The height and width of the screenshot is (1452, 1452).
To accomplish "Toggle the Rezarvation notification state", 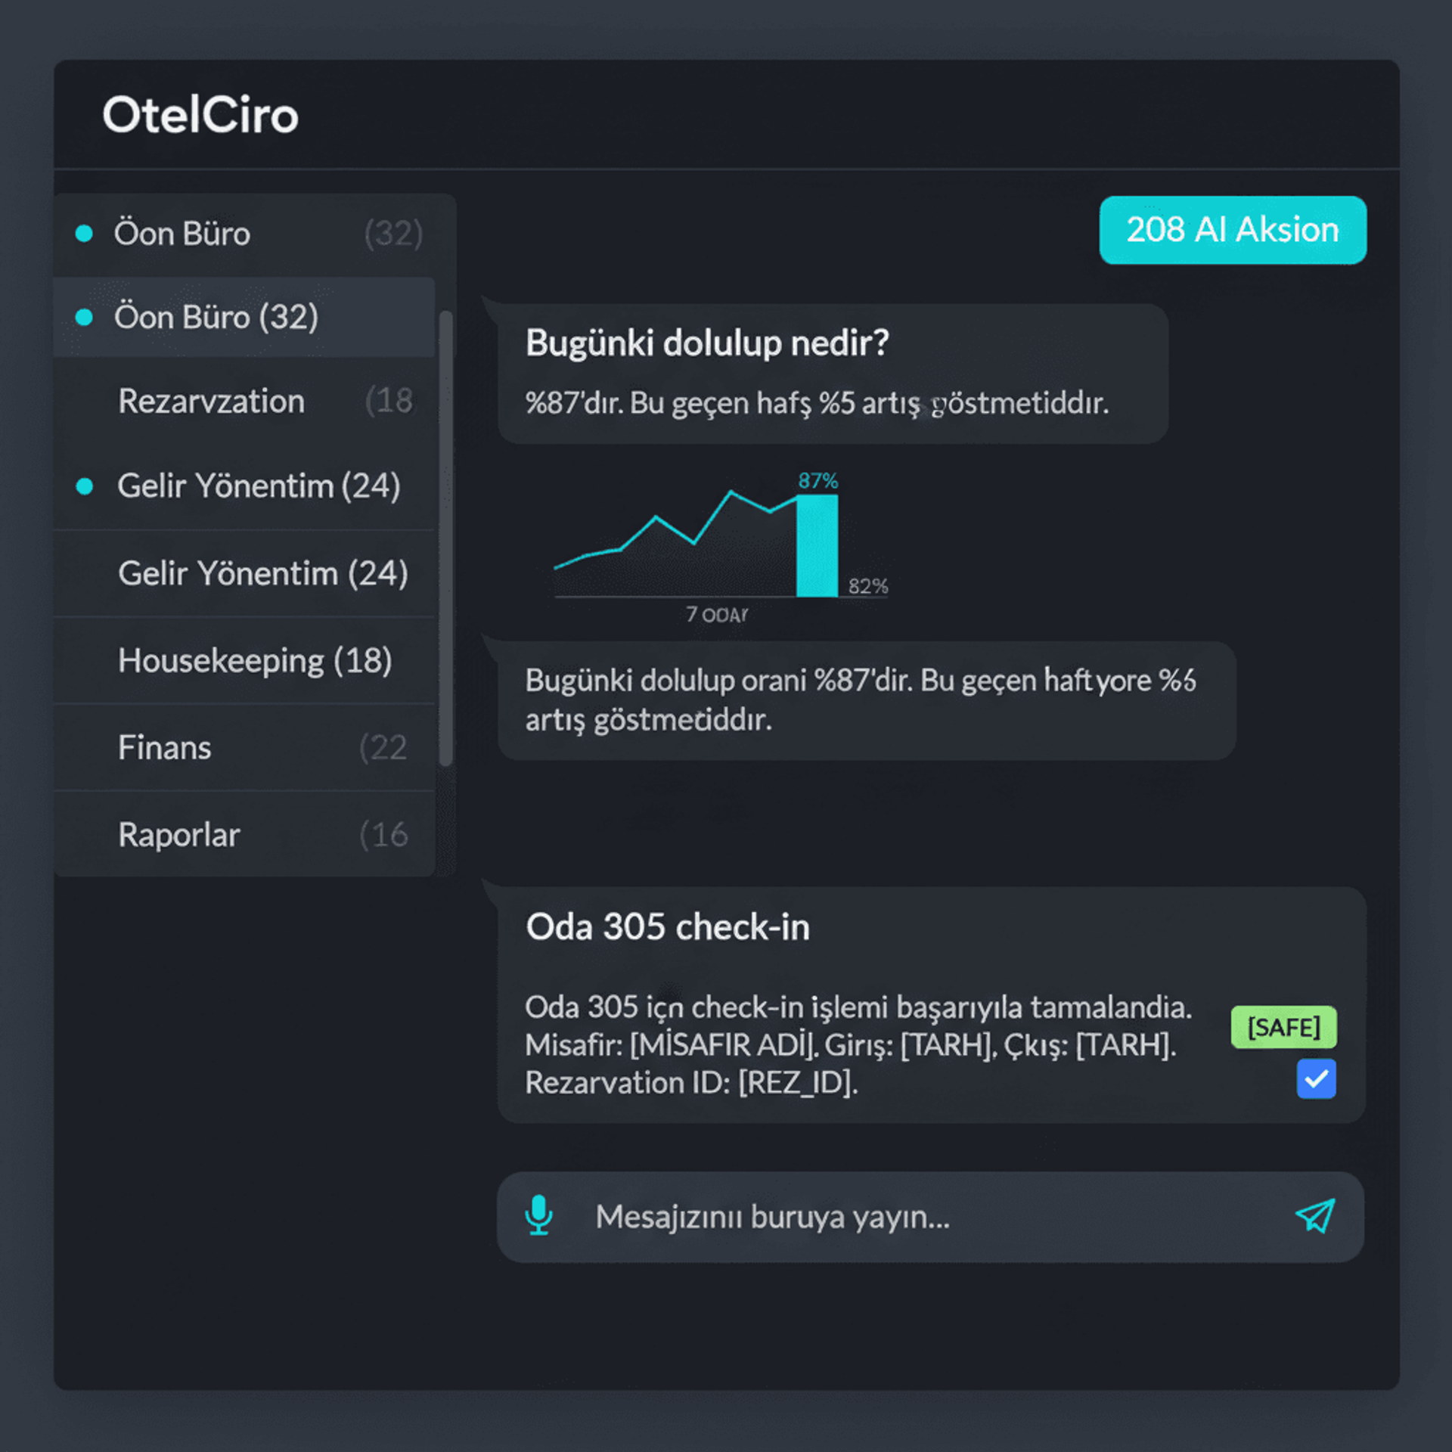I will pyautogui.click(x=209, y=401).
